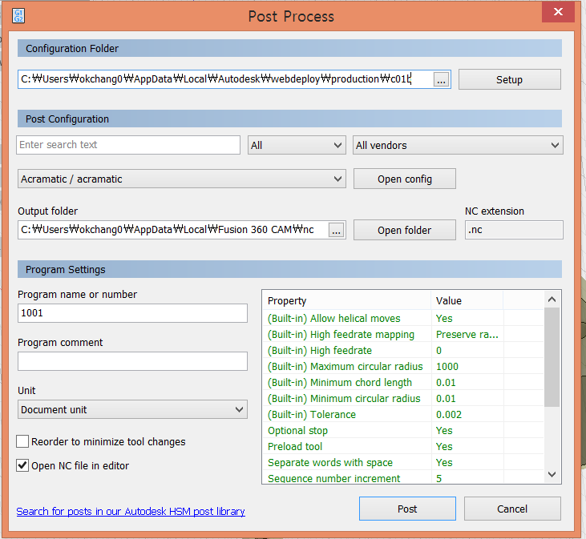Screen dimensions: 586x539
Task: Open the Autodesk HSM post library link
Action: point(131,511)
